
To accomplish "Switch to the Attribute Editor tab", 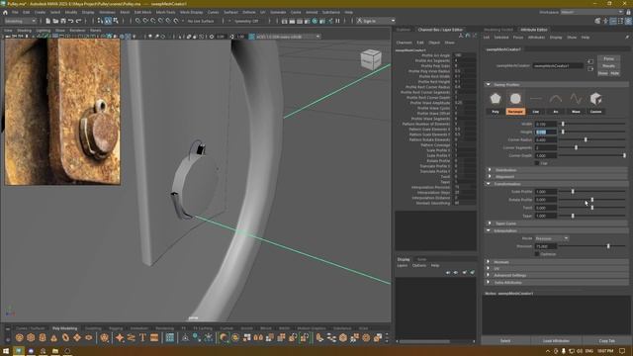I will [534, 30].
